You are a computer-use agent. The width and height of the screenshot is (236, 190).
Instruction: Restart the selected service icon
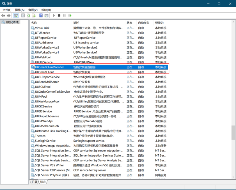click(70, 15)
